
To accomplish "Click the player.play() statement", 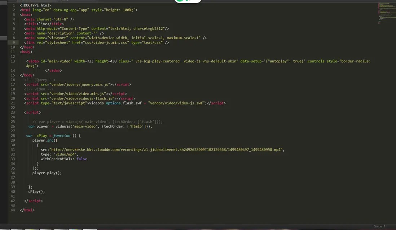I will pos(47,173).
